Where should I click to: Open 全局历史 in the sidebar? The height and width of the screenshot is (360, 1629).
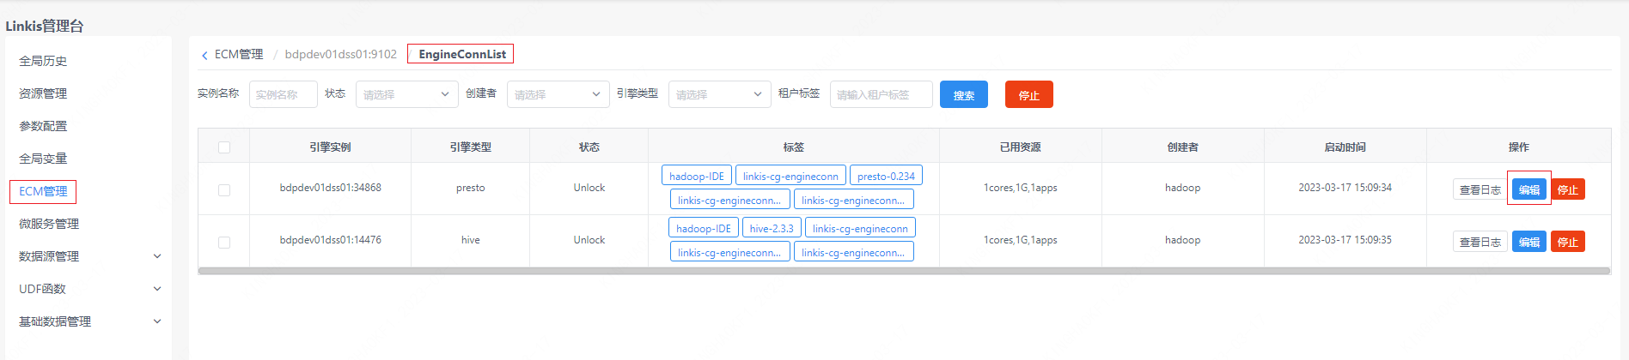pos(43,61)
